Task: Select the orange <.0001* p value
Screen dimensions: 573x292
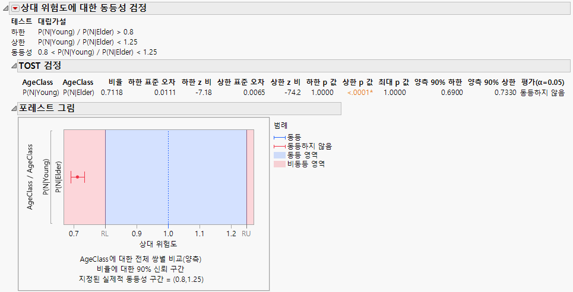Action: coord(360,93)
